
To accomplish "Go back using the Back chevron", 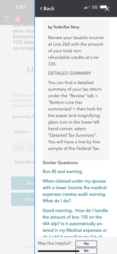I will [x=47, y=8].
